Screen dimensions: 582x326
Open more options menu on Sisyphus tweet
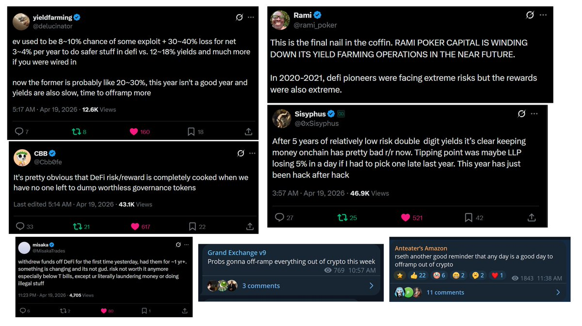(x=534, y=114)
